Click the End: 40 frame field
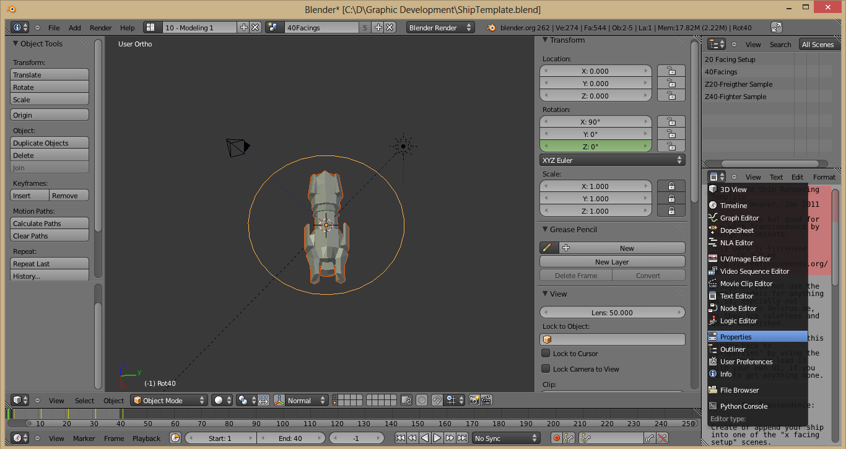Screen dimensions: 846x449 (x=290, y=438)
